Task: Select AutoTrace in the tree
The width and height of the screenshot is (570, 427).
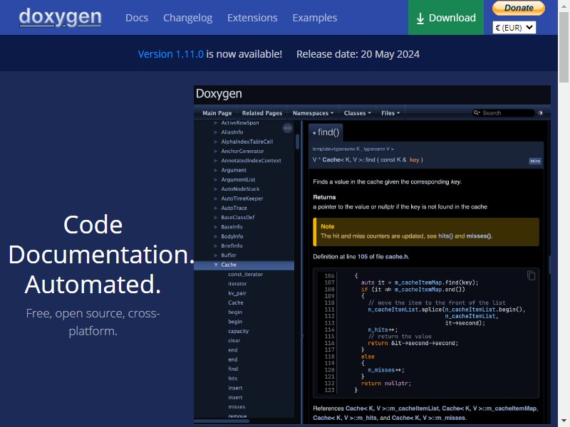Action: 234,208
